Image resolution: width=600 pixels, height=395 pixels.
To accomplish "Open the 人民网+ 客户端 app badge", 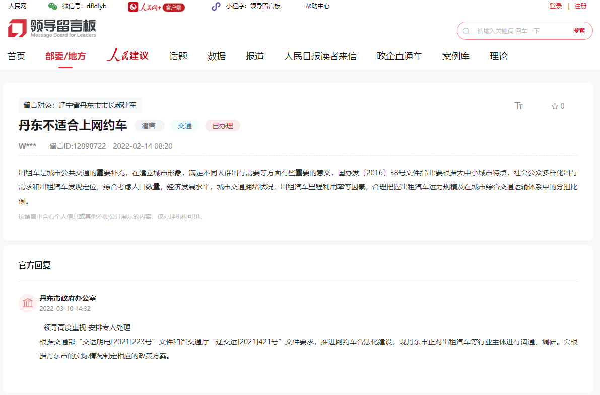I will (x=156, y=7).
